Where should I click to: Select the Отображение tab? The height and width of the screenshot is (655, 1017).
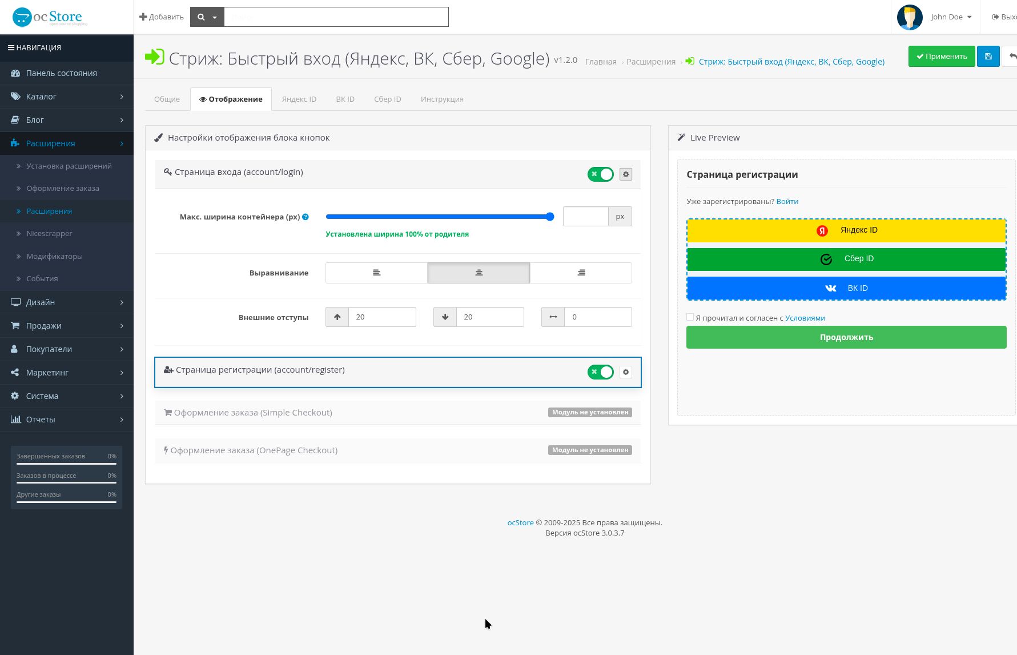click(x=231, y=99)
